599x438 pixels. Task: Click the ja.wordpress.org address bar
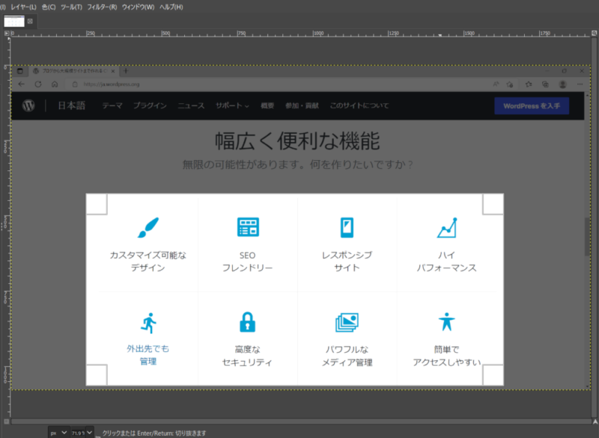pos(277,84)
